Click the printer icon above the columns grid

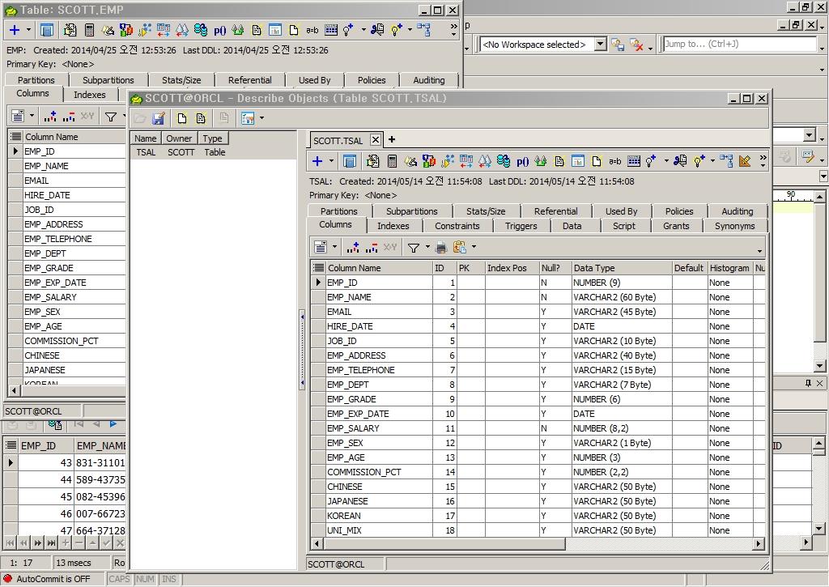tap(440, 247)
